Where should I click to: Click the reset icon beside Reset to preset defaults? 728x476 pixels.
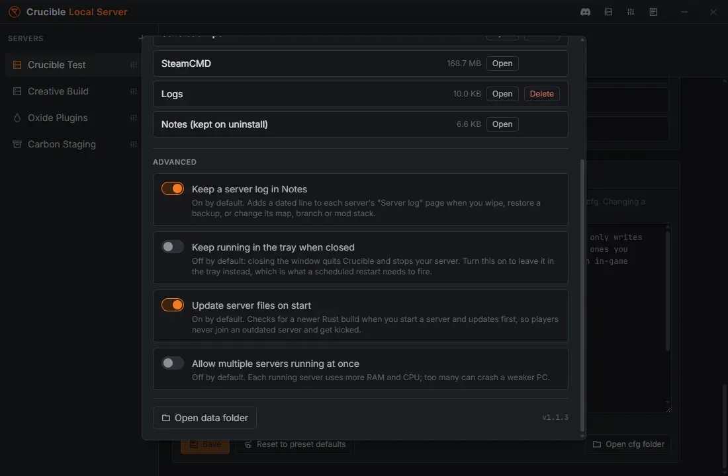pyautogui.click(x=248, y=444)
